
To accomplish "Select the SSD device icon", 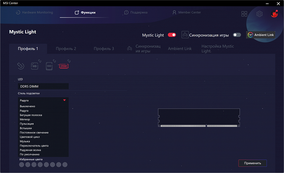I will (x=49, y=66).
